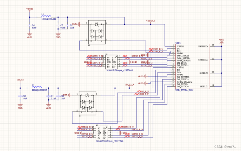Click the lower TPD4E05U06DQAR_C2827646 part label
Viewport: 241px width, 151px height.
pos(110,141)
